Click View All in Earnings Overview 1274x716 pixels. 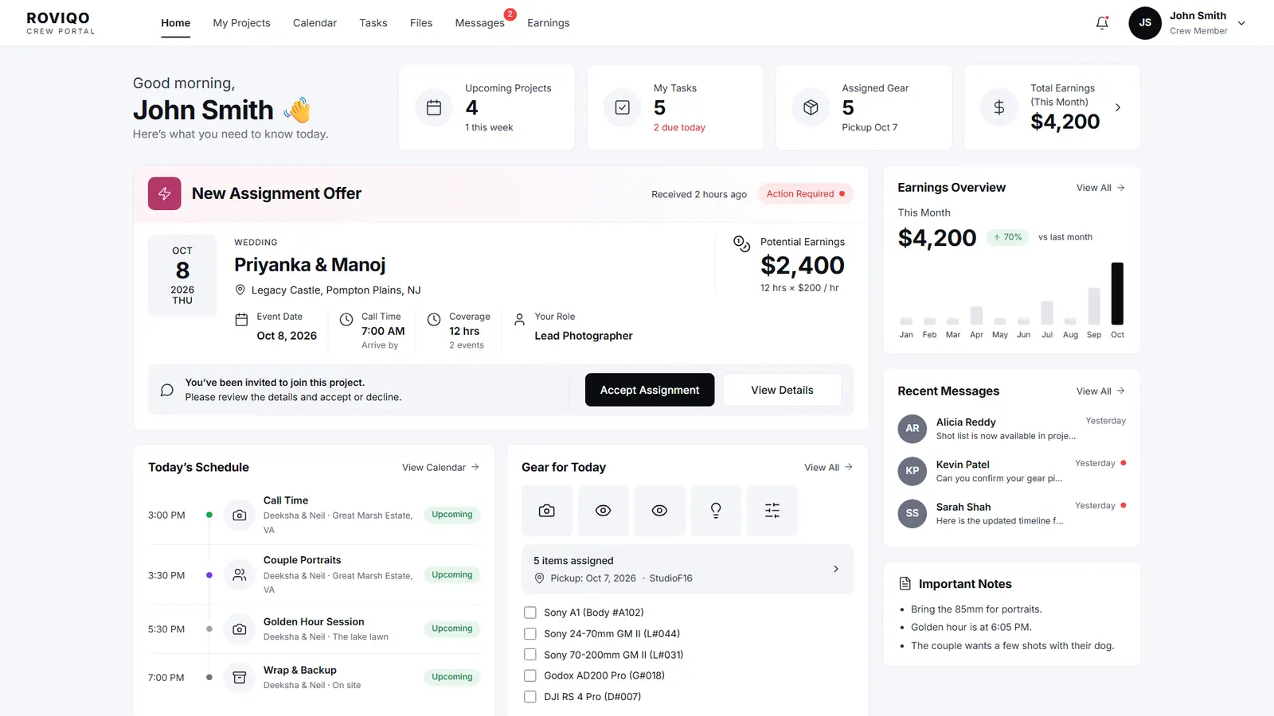(1100, 188)
